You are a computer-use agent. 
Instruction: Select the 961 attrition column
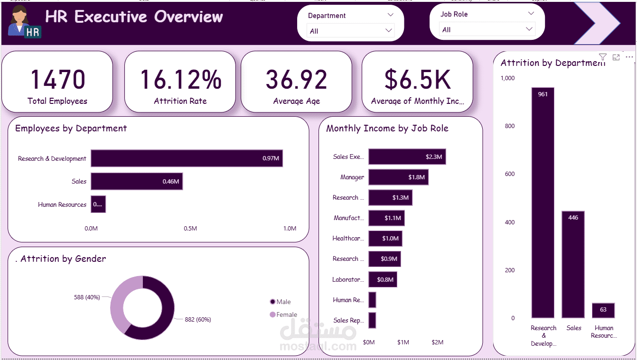pyautogui.click(x=543, y=203)
